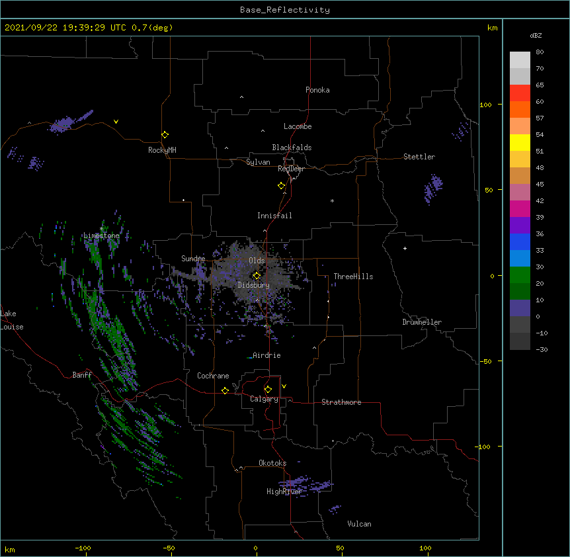Screen dimensions: 570x557
Task: Click the HighRiver label
Action: (x=284, y=492)
